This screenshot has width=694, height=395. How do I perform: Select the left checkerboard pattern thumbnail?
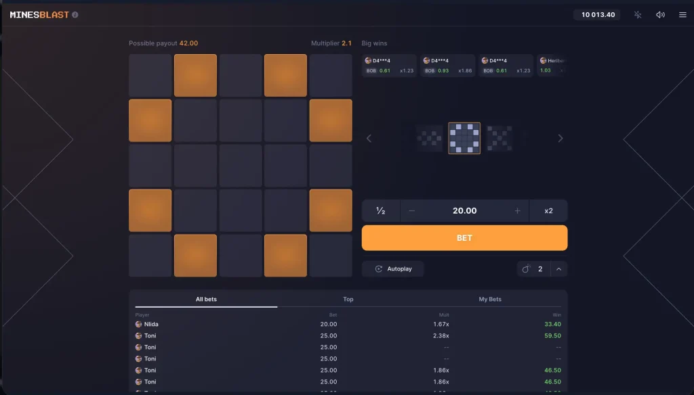coord(429,139)
